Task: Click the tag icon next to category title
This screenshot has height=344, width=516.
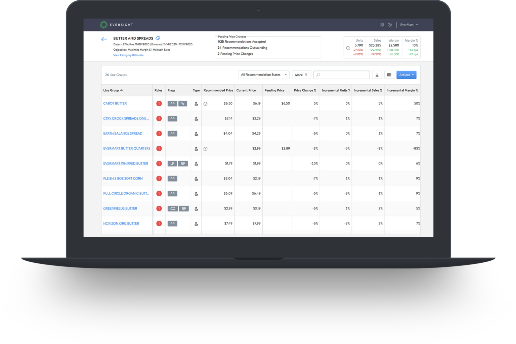Action: click(158, 38)
